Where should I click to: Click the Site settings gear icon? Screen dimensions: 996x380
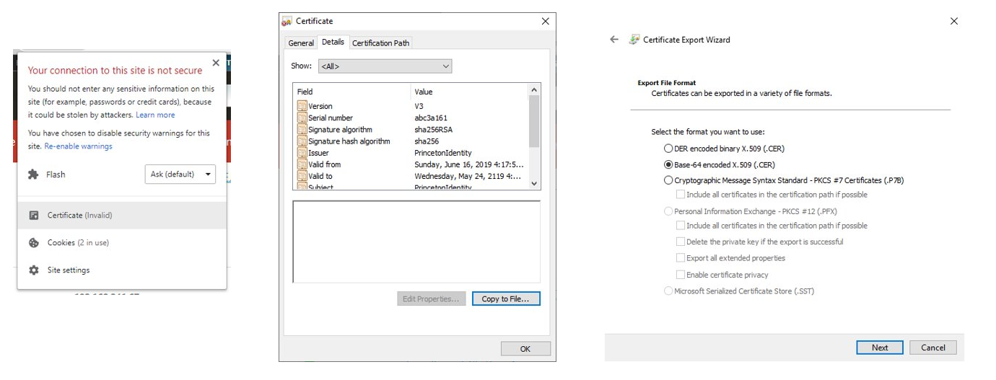(x=33, y=270)
